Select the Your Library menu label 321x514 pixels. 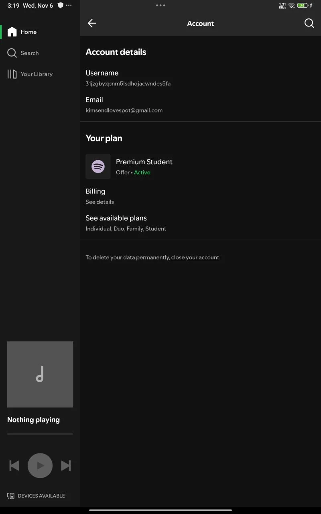(37, 74)
